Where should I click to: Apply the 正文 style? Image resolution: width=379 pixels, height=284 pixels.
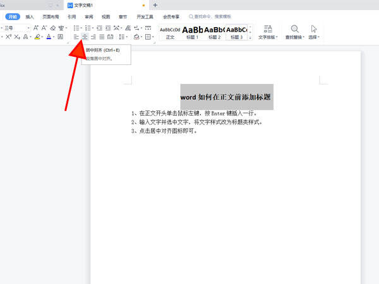tap(169, 33)
